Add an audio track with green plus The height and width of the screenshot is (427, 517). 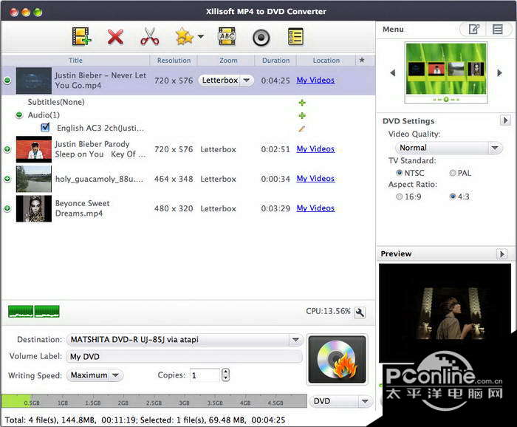(302, 116)
